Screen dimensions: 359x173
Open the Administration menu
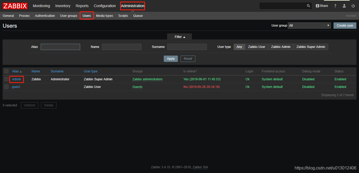point(132,6)
